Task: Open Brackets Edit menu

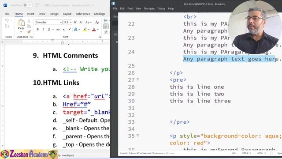Action: tap(122, 8)
